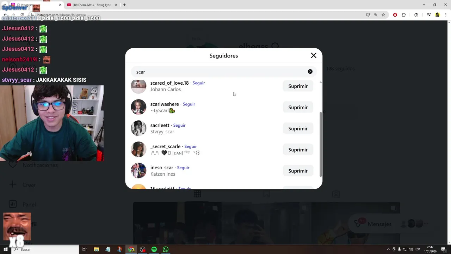Remove follower scared_of_love.18
Image resolution: width=451 pixels, height=254 pixels.
pos(298,86)
